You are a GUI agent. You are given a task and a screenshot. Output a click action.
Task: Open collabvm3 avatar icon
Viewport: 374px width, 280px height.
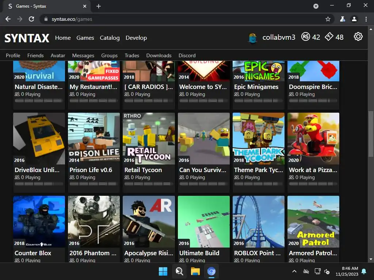pyautogui.click(x=253, y=38)
